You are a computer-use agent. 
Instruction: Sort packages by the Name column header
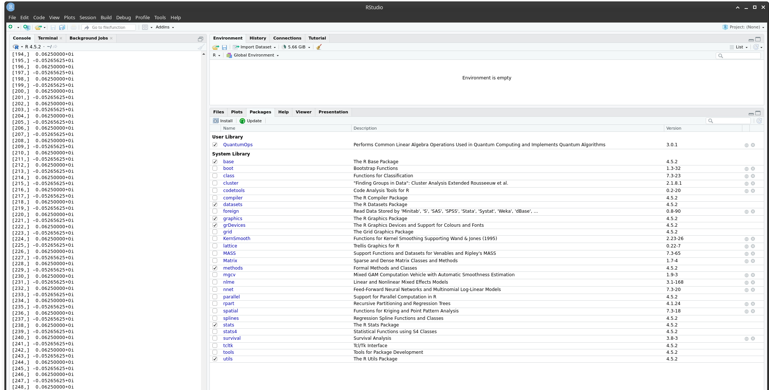tap(229, 128)
